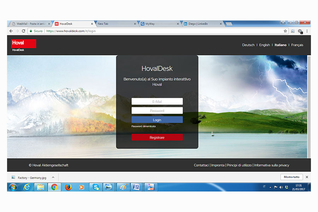The height and width of the screenshot is (212, 318).
Task: Open the Impronta footer link
Action: (x=218, y=165)
